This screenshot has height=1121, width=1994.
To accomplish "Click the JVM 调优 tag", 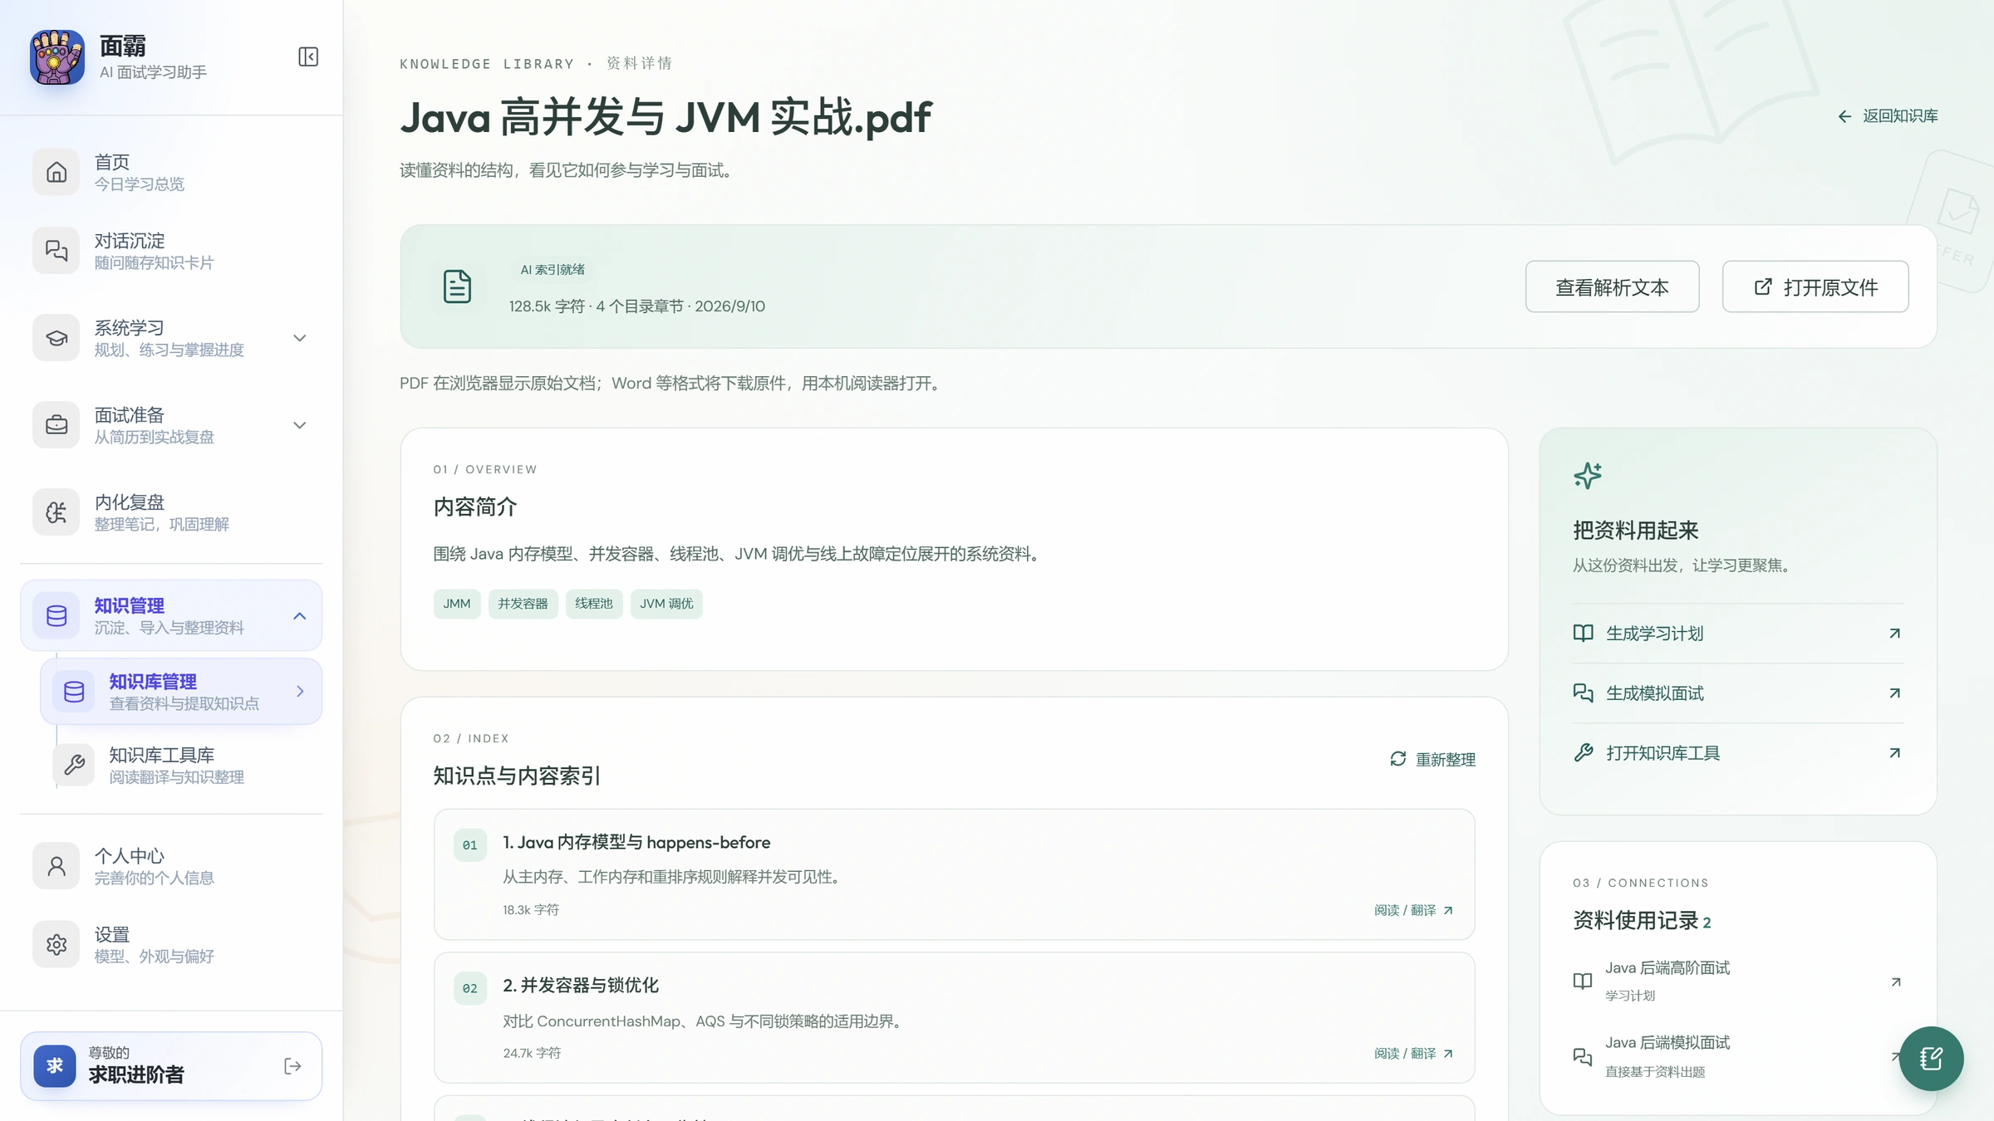I will point(666,604).
